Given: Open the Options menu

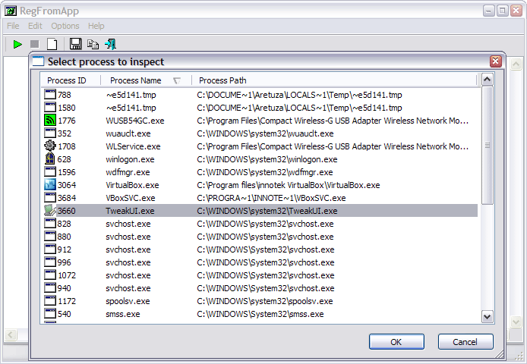Looking at the screenshot, I should pos(65,26).
